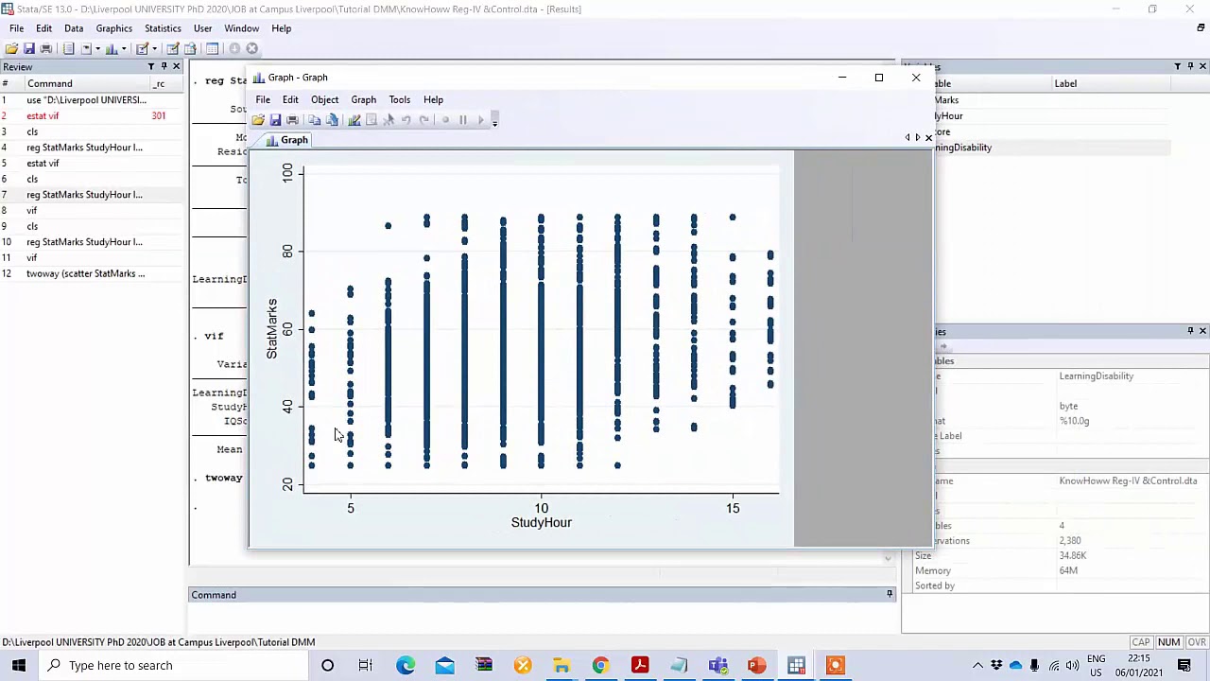Click the taskbar search box

(x=172, y=665)
